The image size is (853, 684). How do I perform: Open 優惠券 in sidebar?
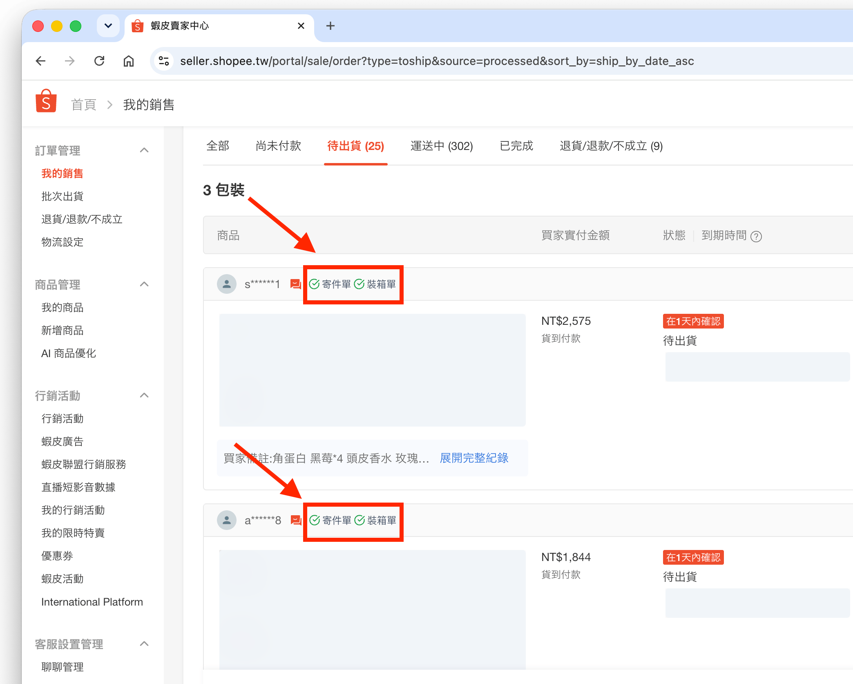[x=57, y=556]
